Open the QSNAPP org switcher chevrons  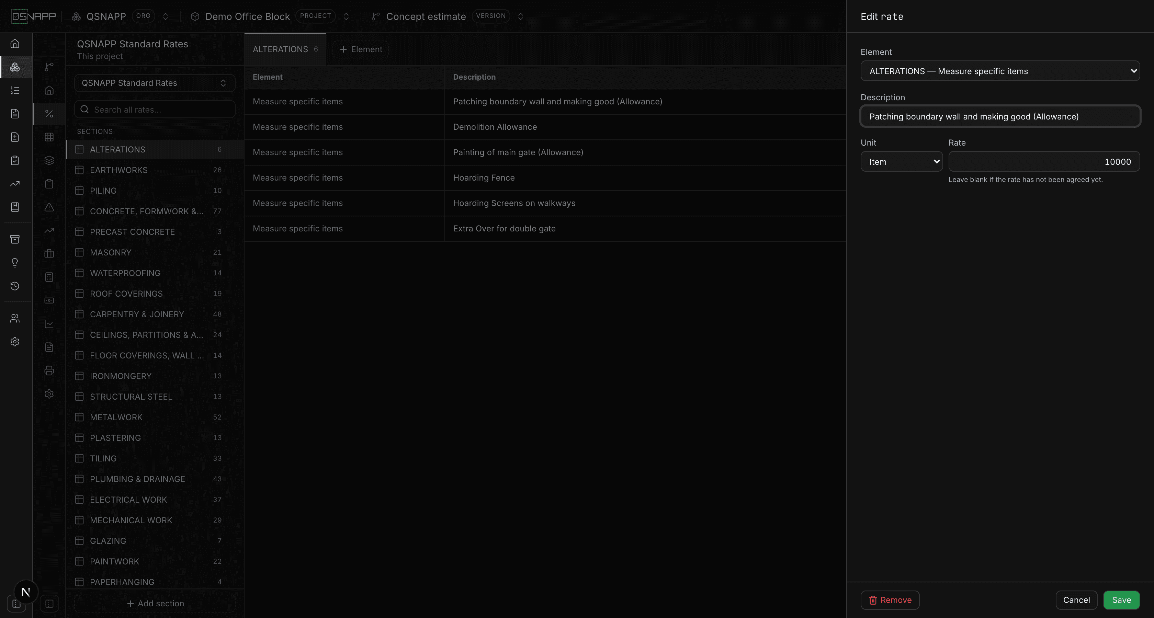coord(165,16)
